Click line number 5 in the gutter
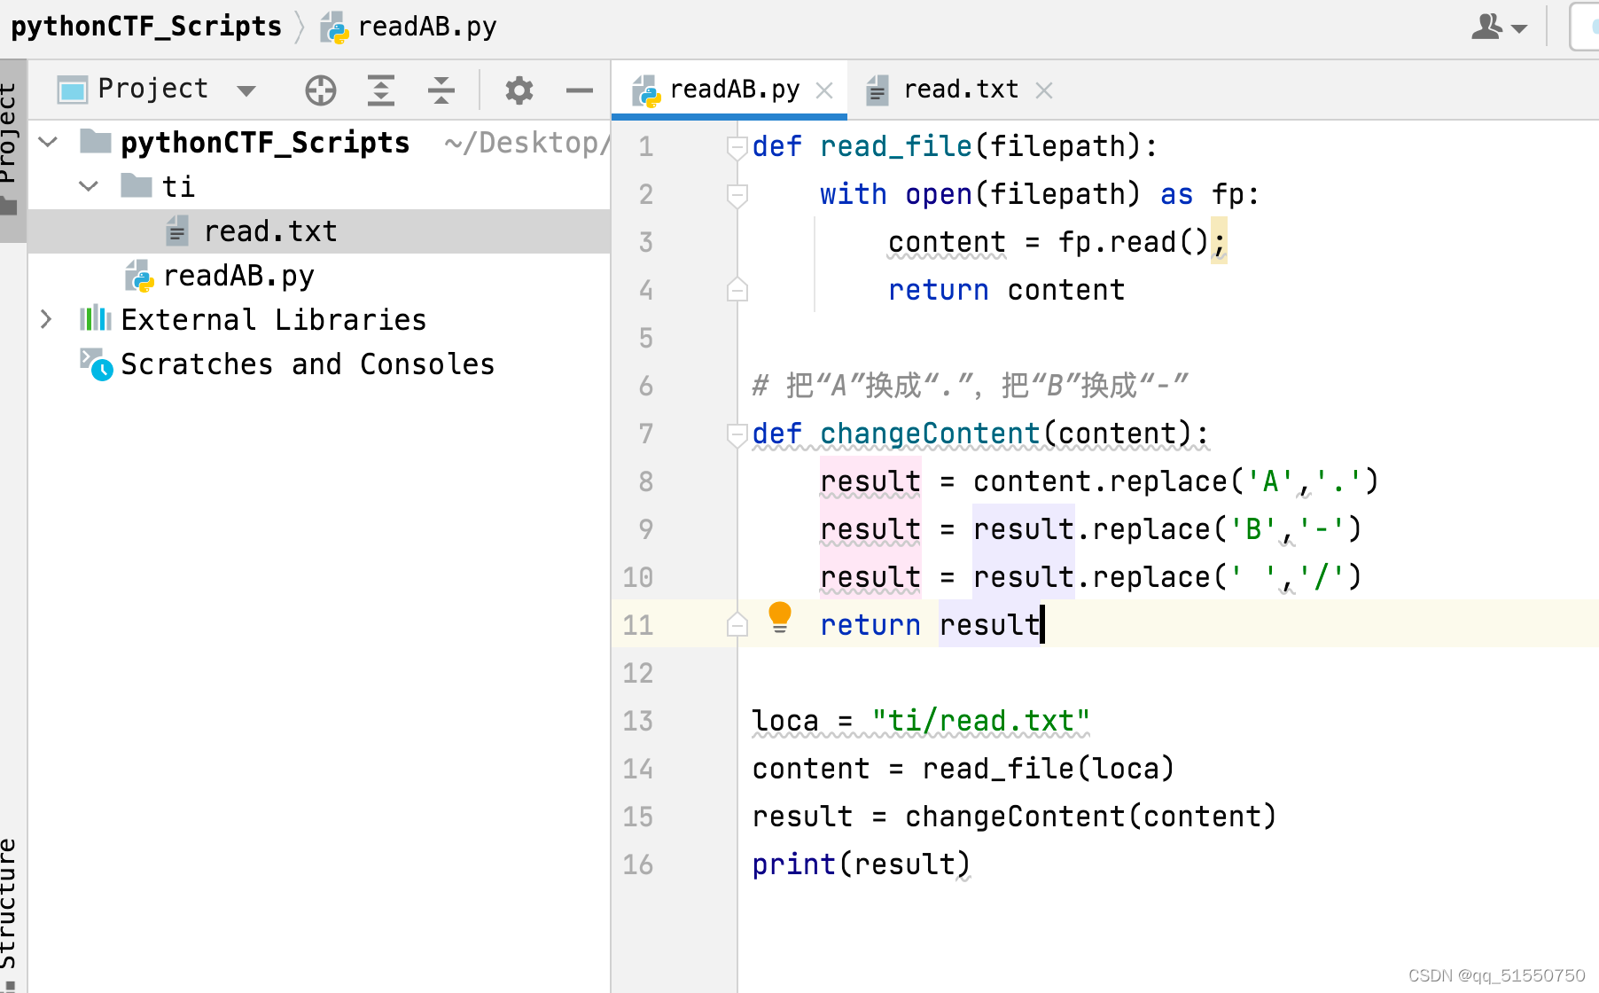 click(646, 338)
